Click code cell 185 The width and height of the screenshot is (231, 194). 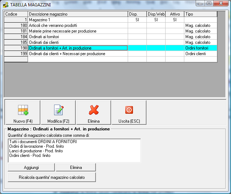pyautogui.click(x=16, y=42)
